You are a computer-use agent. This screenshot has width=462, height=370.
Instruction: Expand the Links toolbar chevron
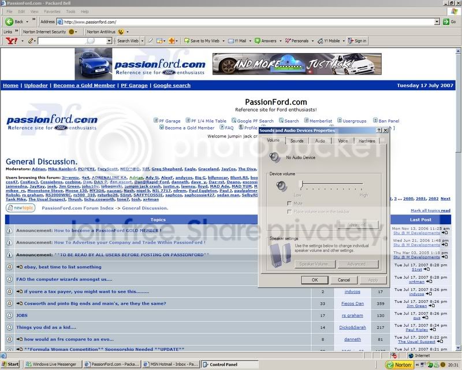click(17, 31)
